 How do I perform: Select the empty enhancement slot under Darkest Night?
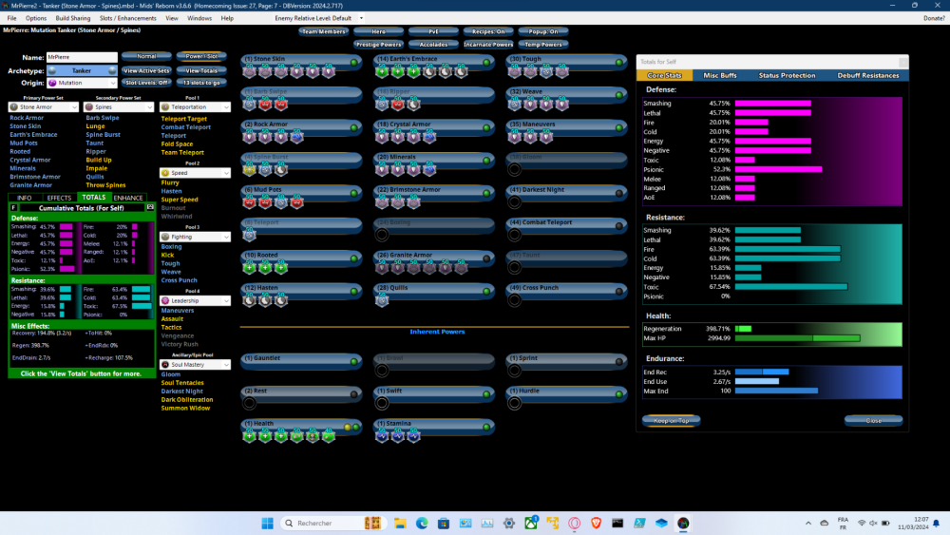pyautogui.click(x=515, y=201)
